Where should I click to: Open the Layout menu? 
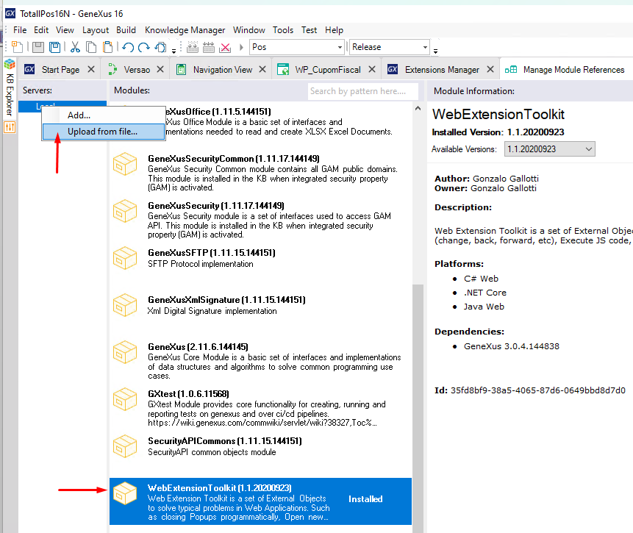click(96, 30)
